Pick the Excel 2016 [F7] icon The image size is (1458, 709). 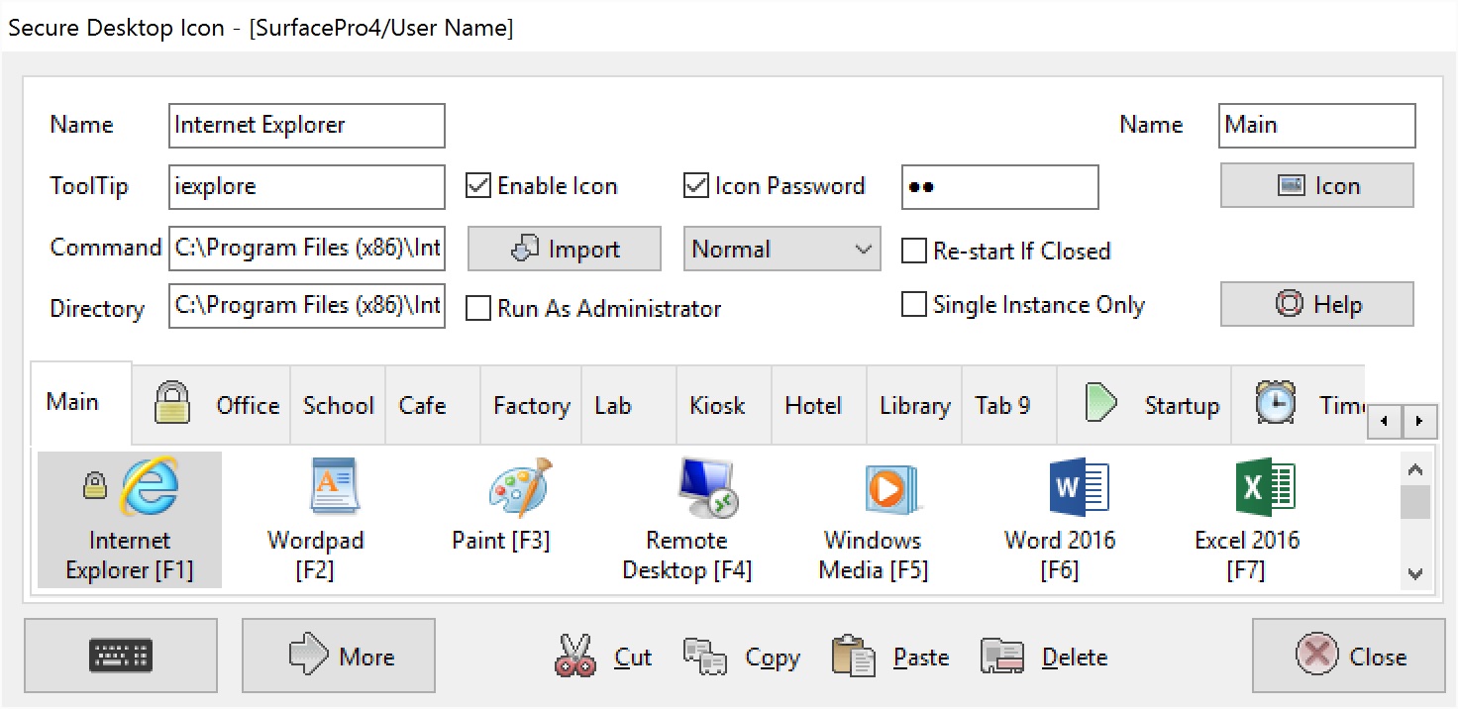pos(1265,487)
